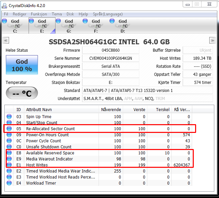Click the Terskel column header

click(x=159, y=109)
